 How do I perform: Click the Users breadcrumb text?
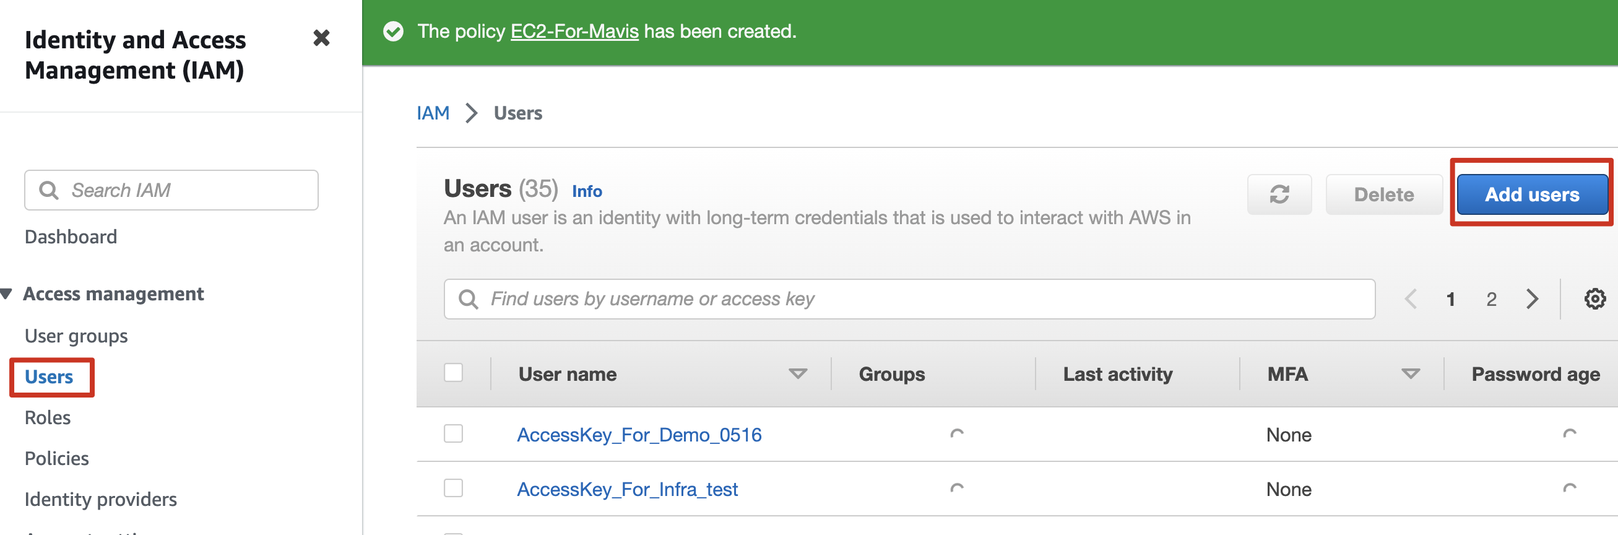pyautogui.click(x=517, y=113)
